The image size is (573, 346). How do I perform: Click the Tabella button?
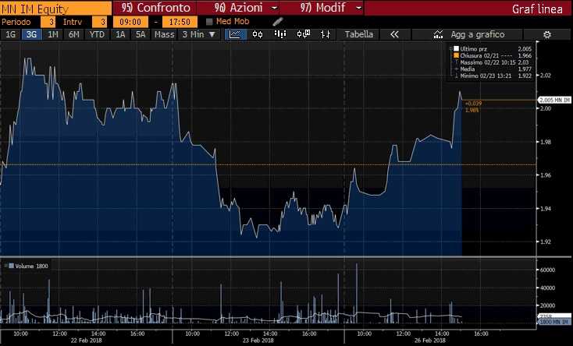click(359, 34)
